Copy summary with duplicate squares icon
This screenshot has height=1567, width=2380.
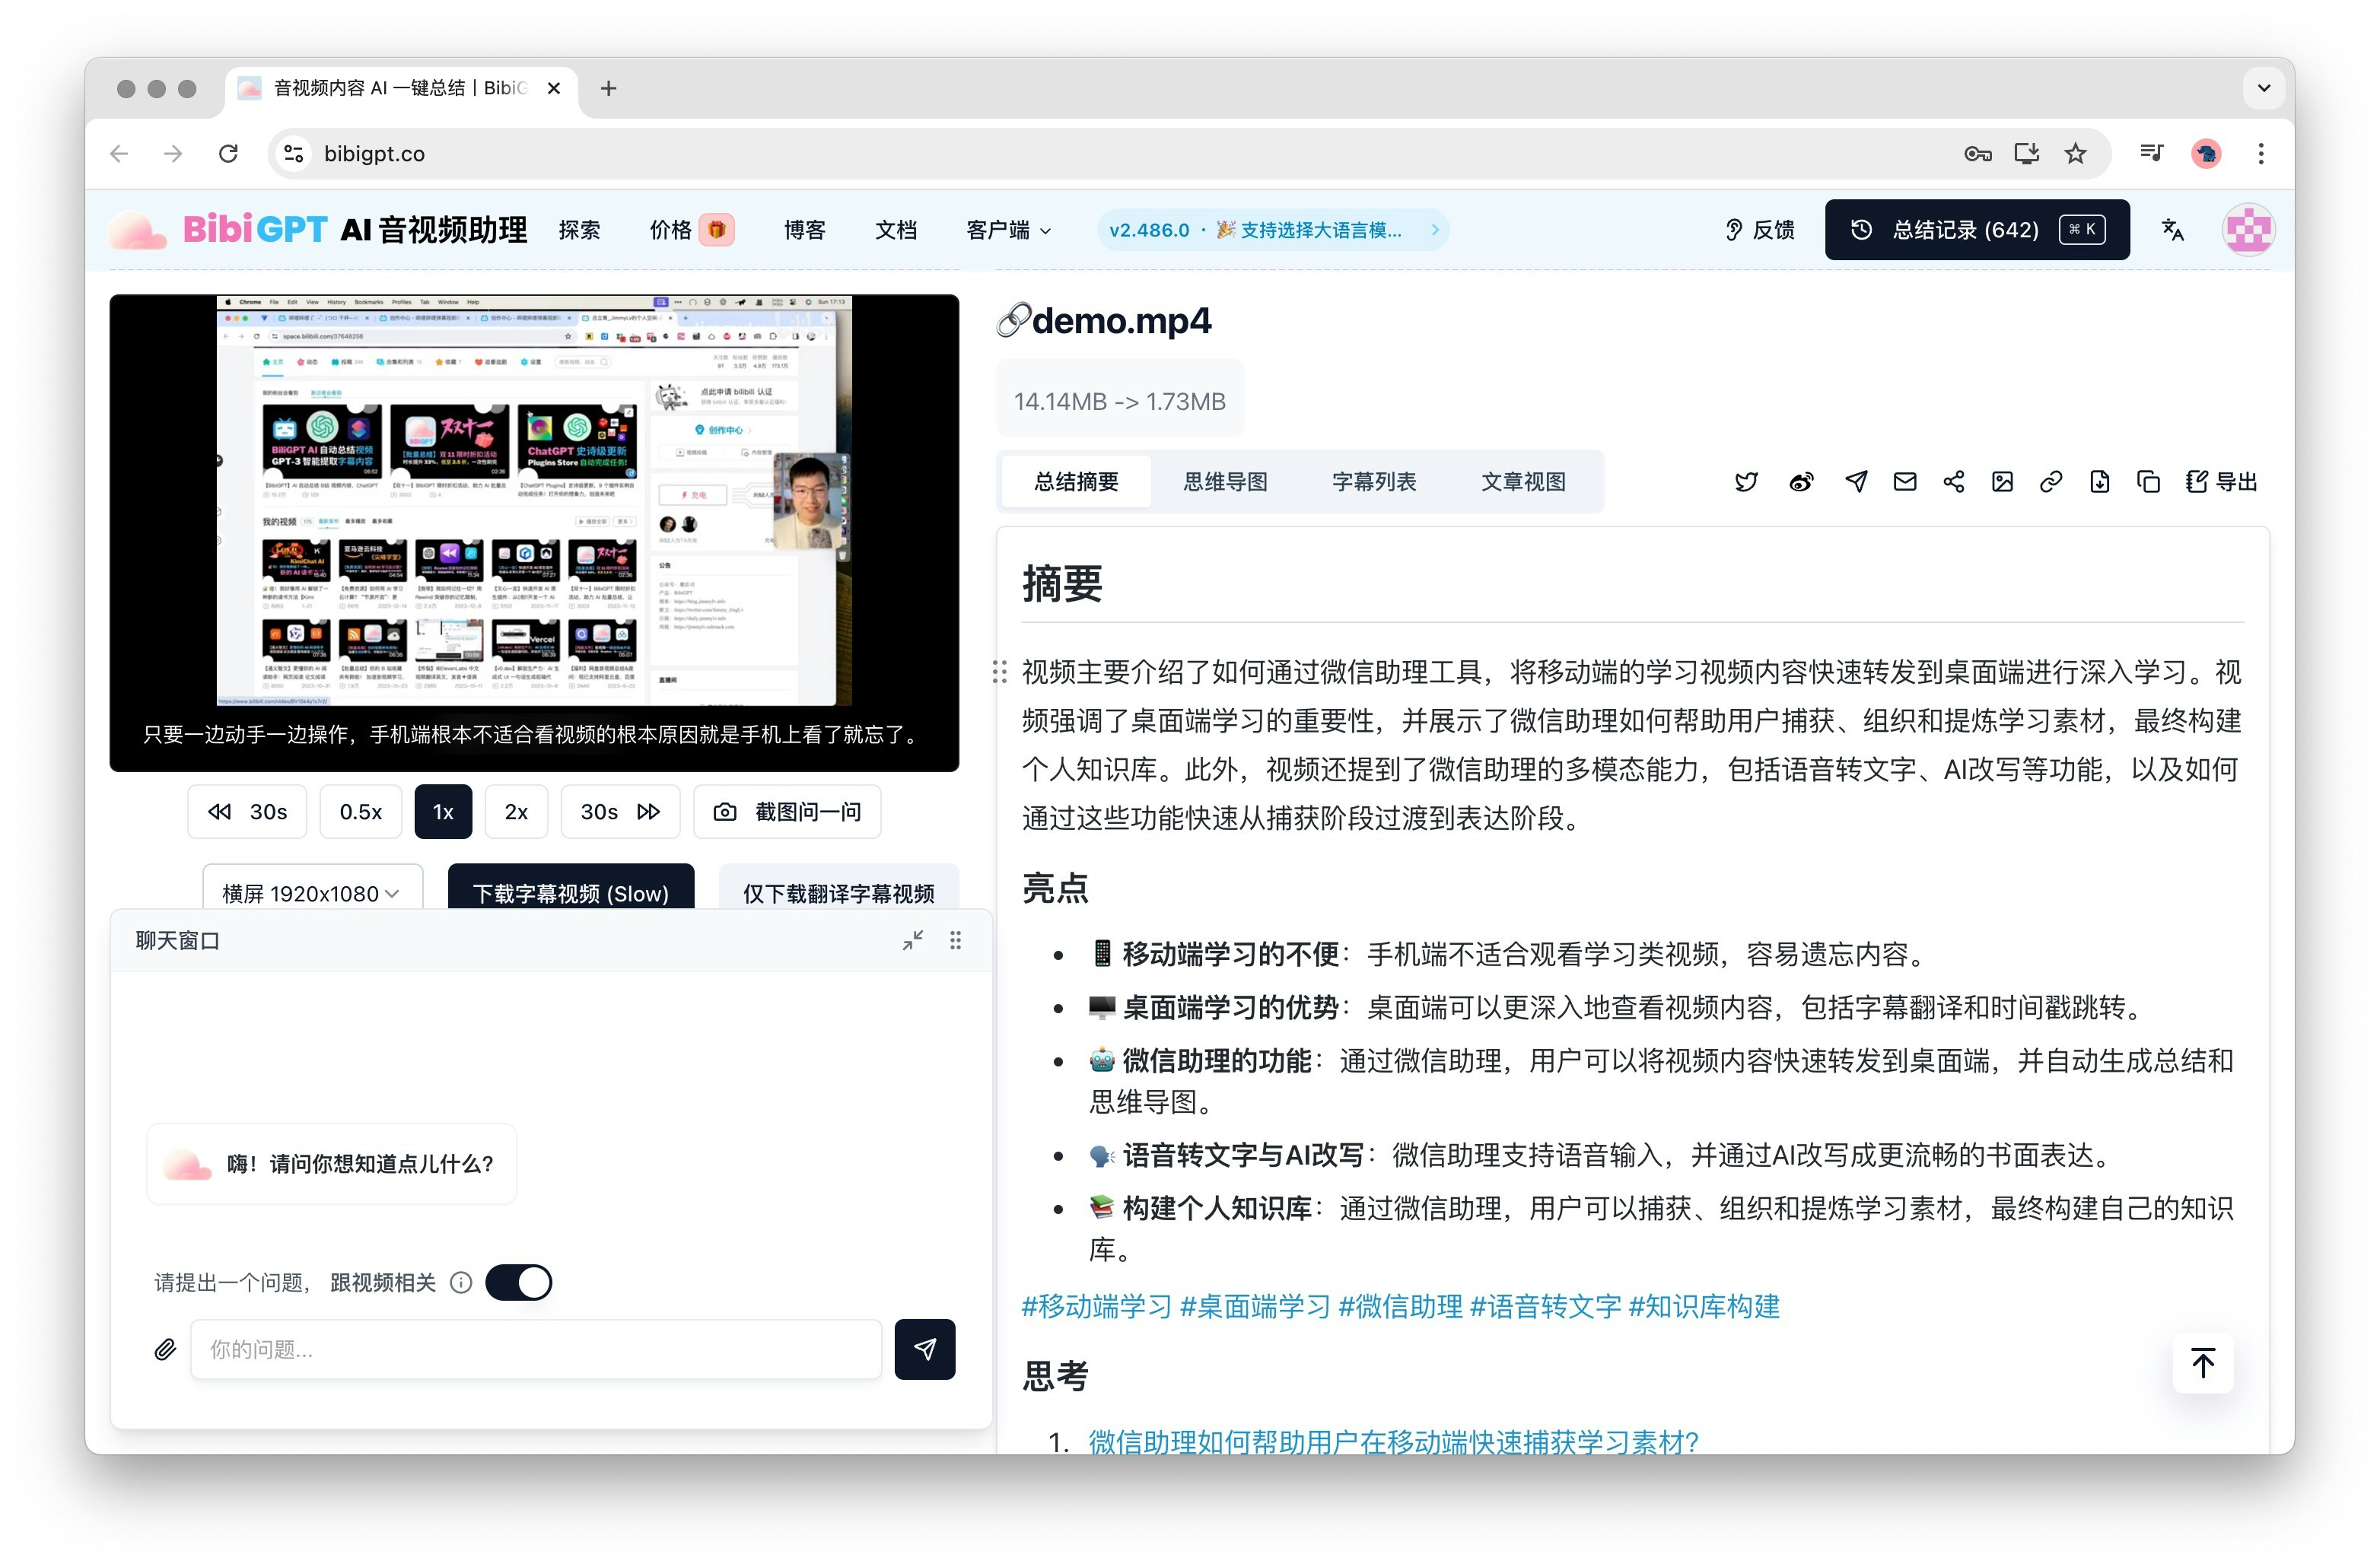[x=2148, y=483]
